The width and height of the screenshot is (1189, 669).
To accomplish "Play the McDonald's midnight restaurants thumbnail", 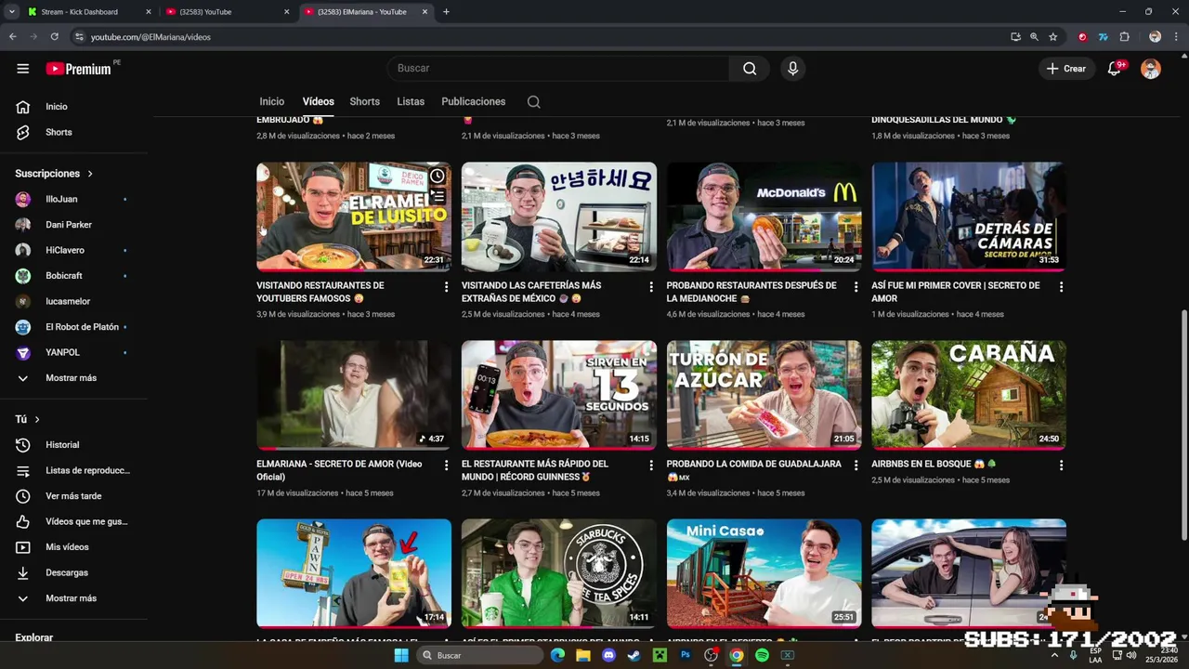I will [764, 216].
